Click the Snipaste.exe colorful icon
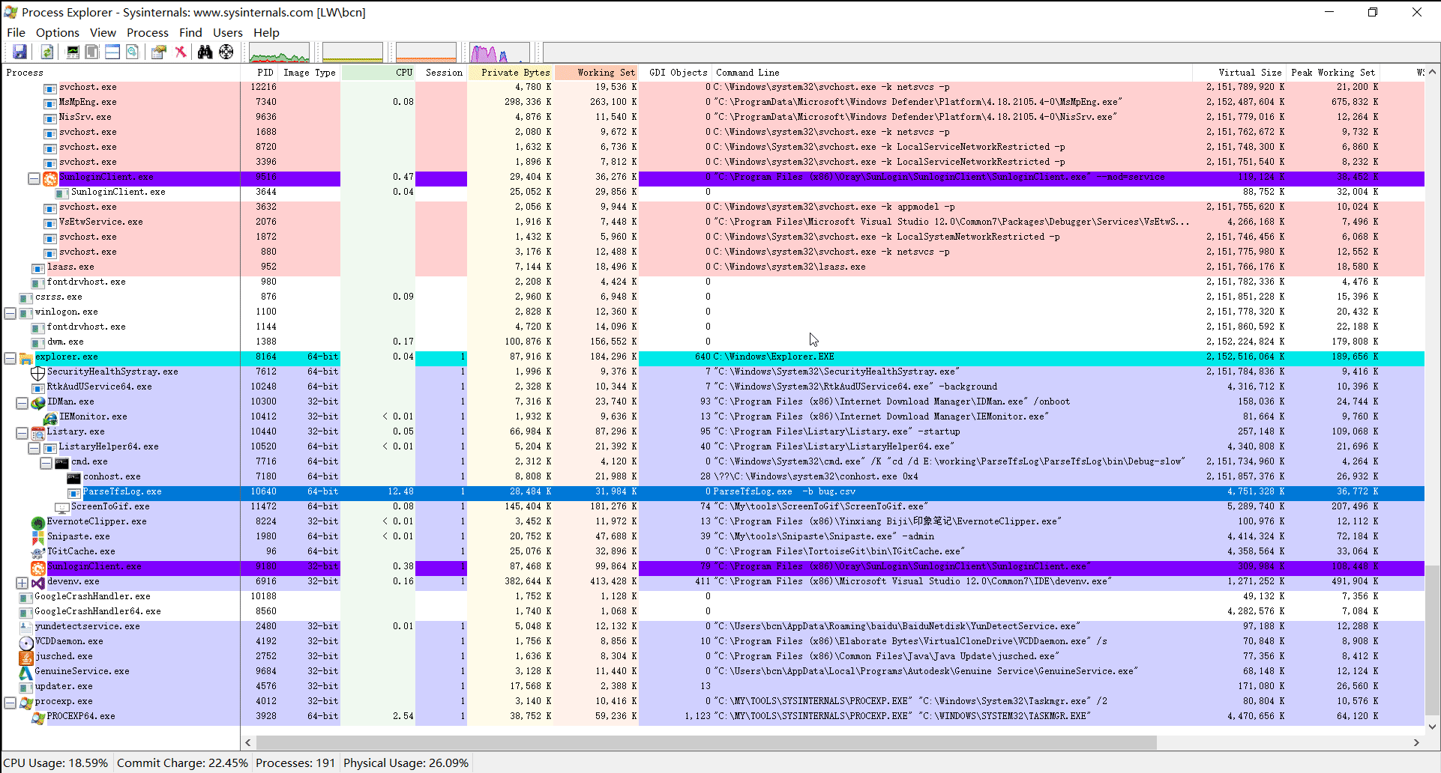The image size is (1441, 773). click(x=38, y=537)
